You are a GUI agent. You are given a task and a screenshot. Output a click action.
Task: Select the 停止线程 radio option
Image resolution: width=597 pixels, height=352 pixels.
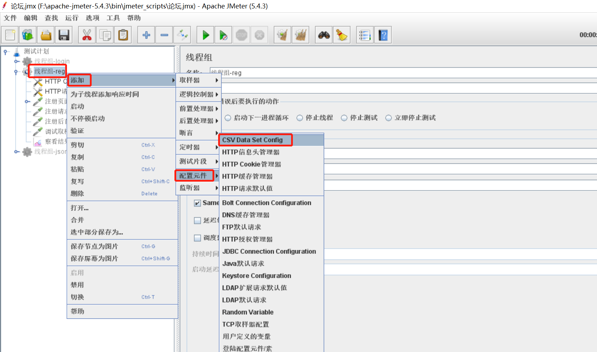[300, 118]
